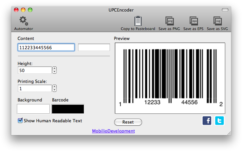Click the Reset button
The height and width of the screenshot is (151, 242).
(x=128, y=122)
